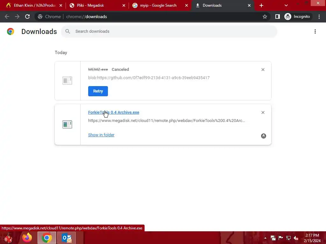Viewport: 326px width, 244px height.
Task: Go back with the back arrow
Action: [x=7, y=17]
